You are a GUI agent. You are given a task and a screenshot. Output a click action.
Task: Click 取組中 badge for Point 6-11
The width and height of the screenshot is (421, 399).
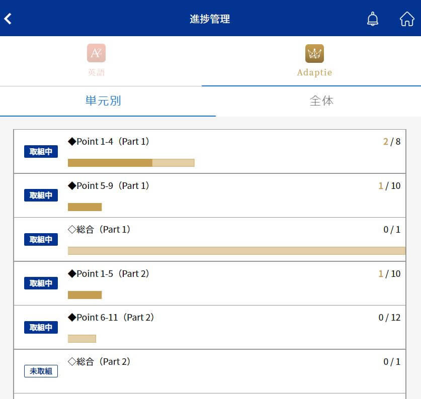(41, 327)
